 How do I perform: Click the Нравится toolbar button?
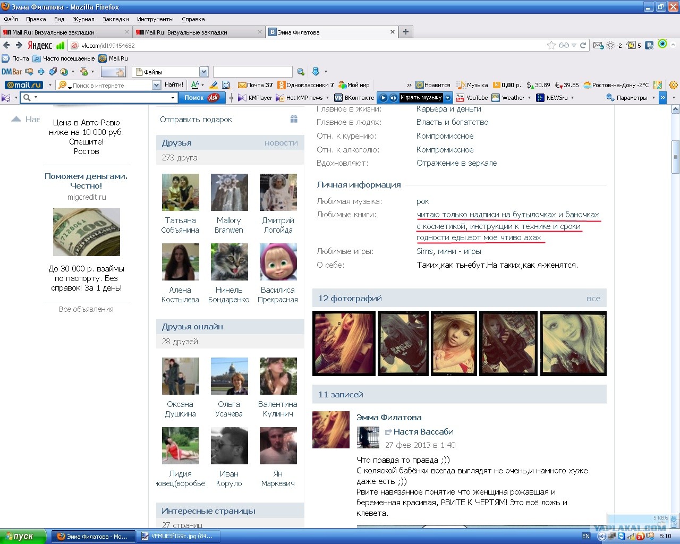[433, 85]
